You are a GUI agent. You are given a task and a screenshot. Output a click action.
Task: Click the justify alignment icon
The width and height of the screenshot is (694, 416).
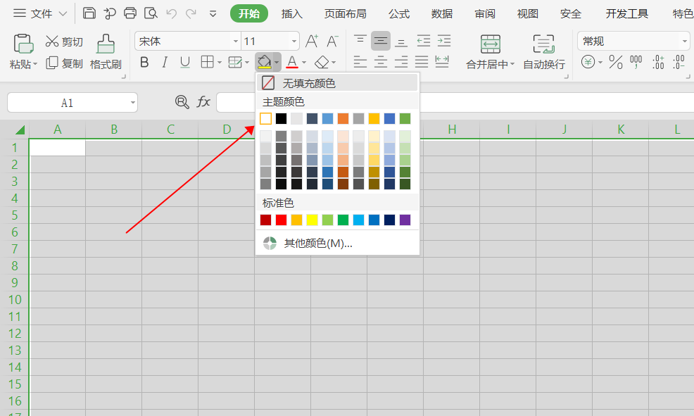point(422,62)
